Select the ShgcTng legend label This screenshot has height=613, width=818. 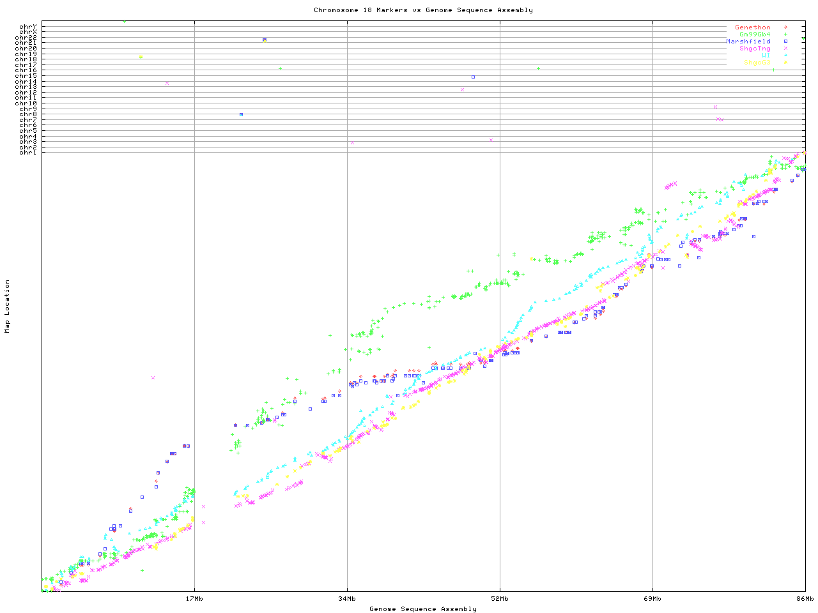tap(755, 49)
